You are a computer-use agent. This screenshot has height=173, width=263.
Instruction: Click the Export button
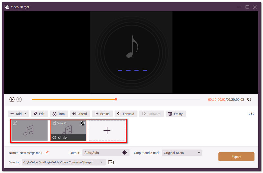click(x=236, y=157)
